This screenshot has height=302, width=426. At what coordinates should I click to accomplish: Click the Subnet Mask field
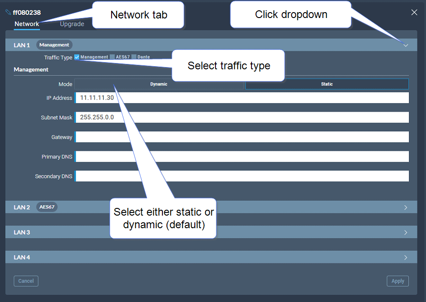[x=242, y=117]
